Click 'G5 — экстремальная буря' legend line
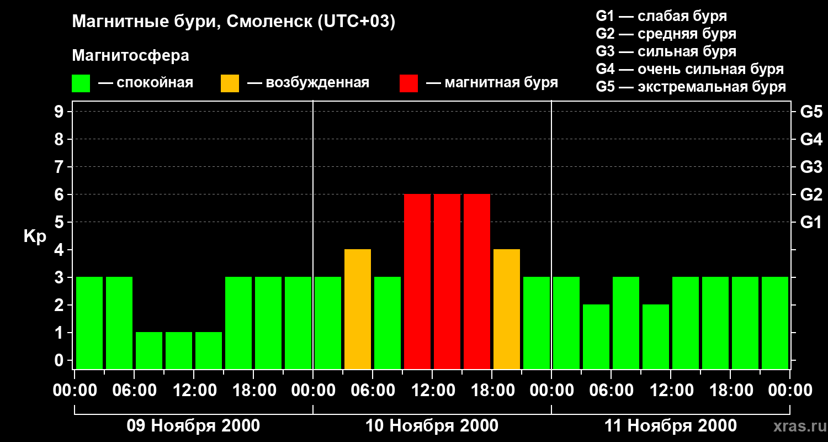The width and height of the screenshot is (828, 442). point(691,87)
